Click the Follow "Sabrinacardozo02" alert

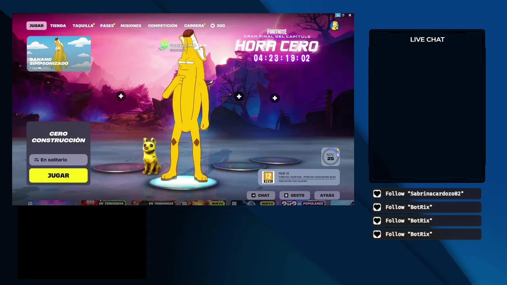click(427, 194)
